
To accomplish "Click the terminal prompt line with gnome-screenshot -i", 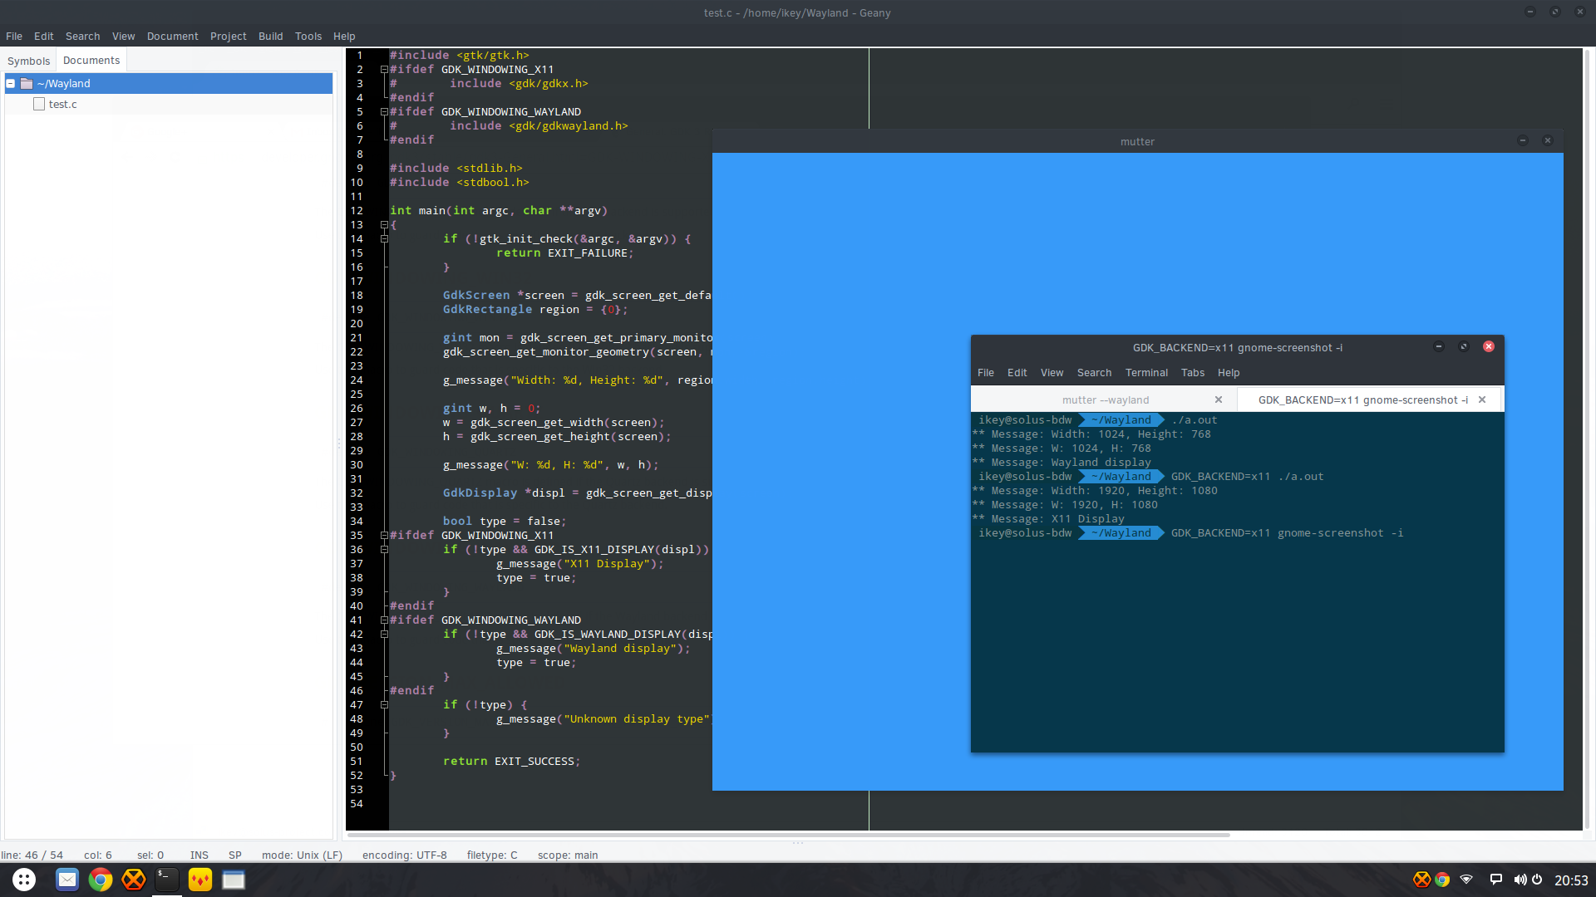I will [x=1191, y=533].
